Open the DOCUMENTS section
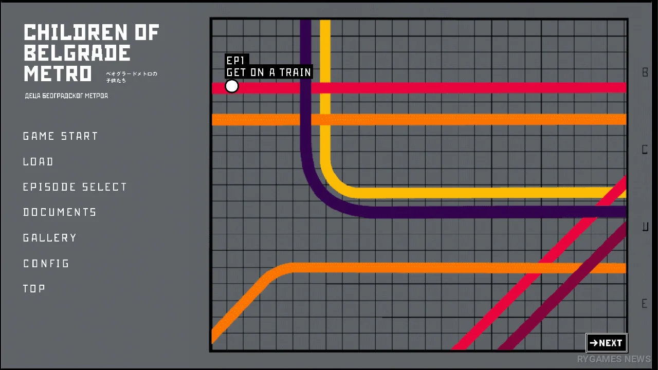The width and height of the screenshot is (658, 370). [x=60, y=212]
